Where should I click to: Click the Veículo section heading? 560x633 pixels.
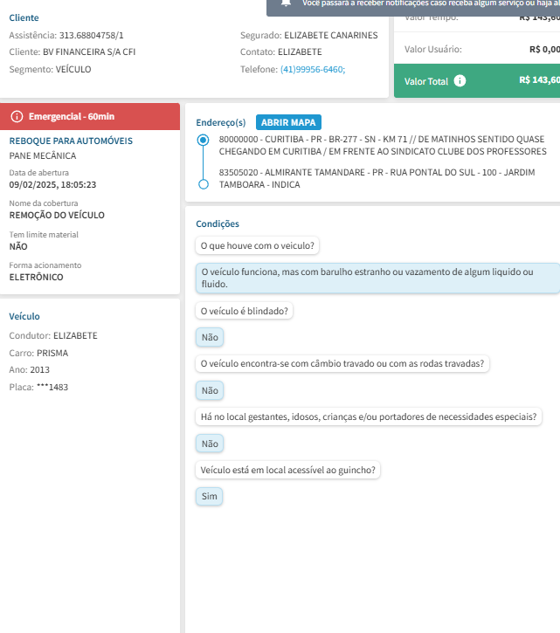pos(24,316)
